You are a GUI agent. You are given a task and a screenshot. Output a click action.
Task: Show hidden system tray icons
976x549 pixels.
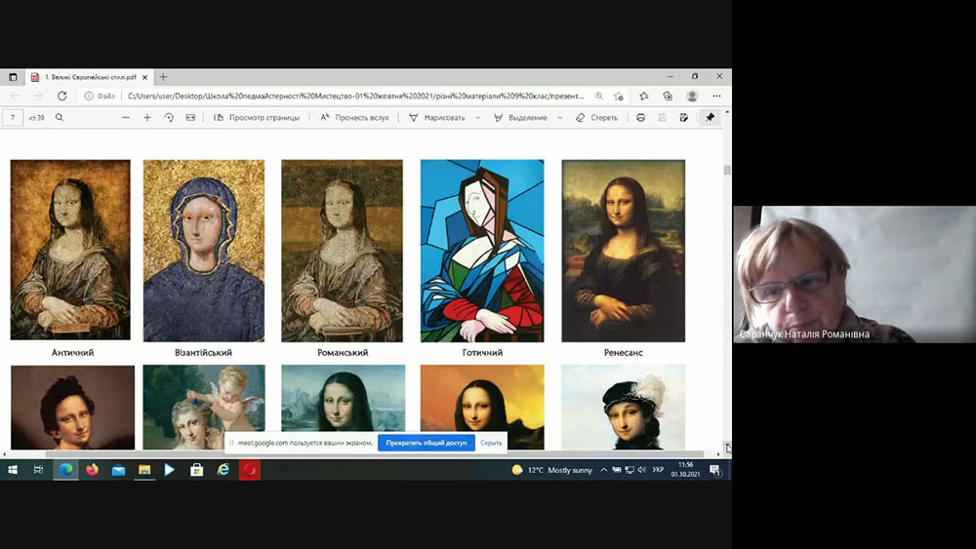603,470
